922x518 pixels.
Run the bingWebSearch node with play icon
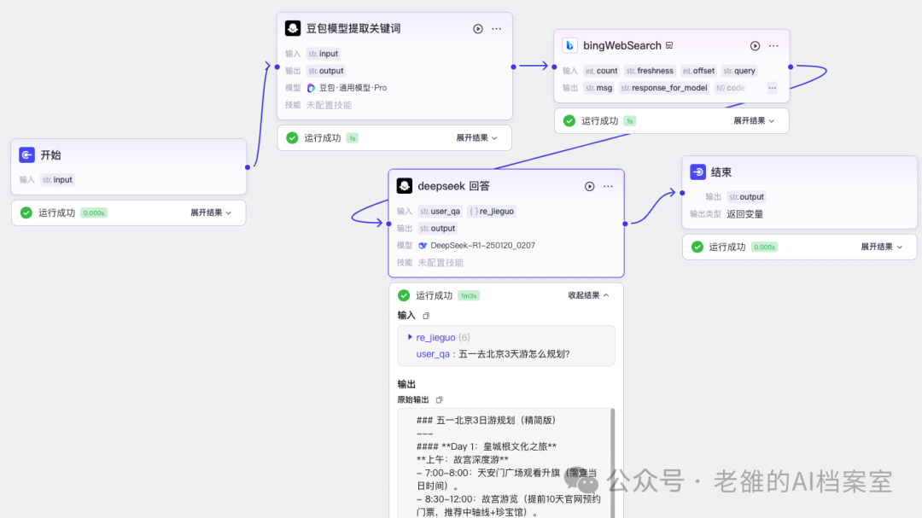[755, 46]
